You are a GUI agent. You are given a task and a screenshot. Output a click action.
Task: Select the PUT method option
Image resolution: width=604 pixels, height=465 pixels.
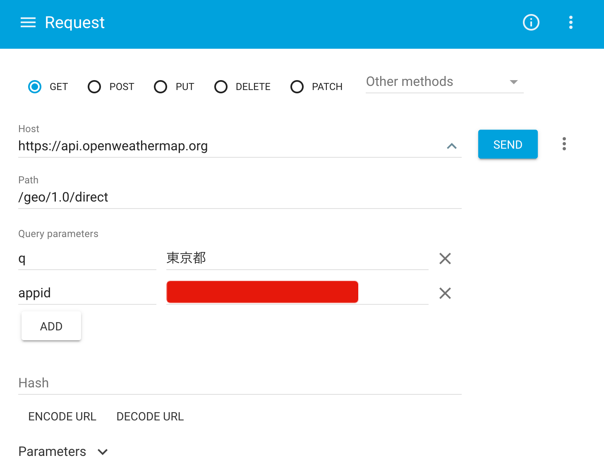pos(161,87)
